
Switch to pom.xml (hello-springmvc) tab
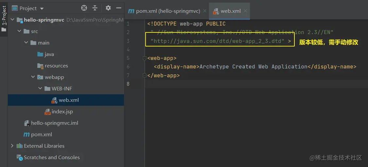tap(168, 11)
